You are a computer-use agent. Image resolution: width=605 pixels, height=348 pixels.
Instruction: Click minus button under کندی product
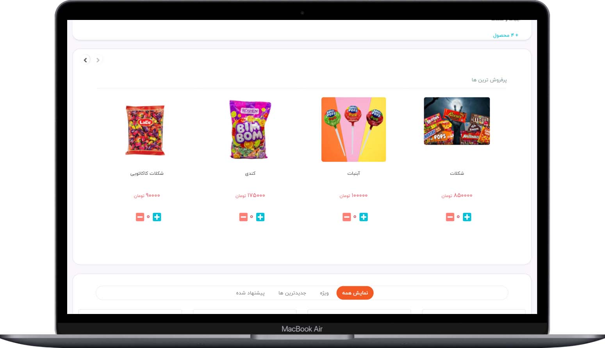(243, 217)
